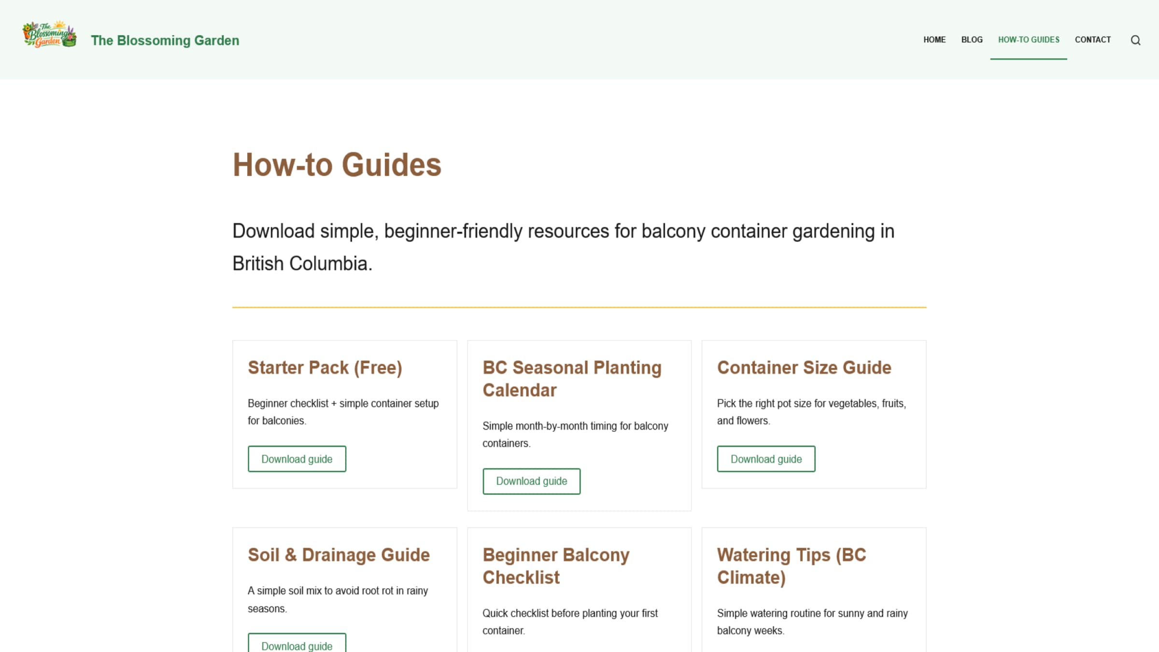
Task: Click the Watering Tips (BC Climate) heading
Action: pyautogui.click(x=791, y=566)
